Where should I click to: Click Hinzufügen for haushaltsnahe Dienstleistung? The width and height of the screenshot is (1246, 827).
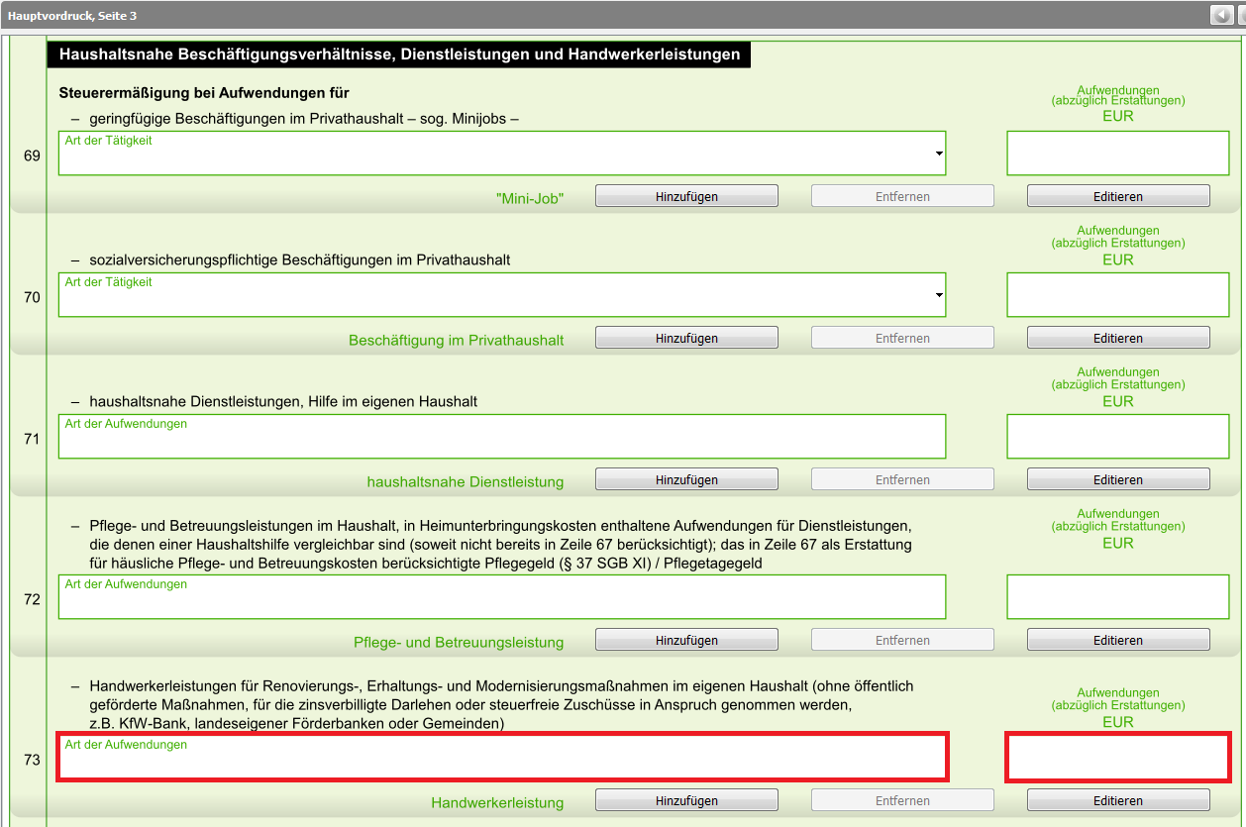685,479
